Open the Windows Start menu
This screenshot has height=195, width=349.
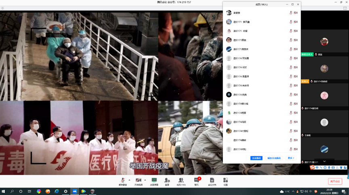click(3, 191)
